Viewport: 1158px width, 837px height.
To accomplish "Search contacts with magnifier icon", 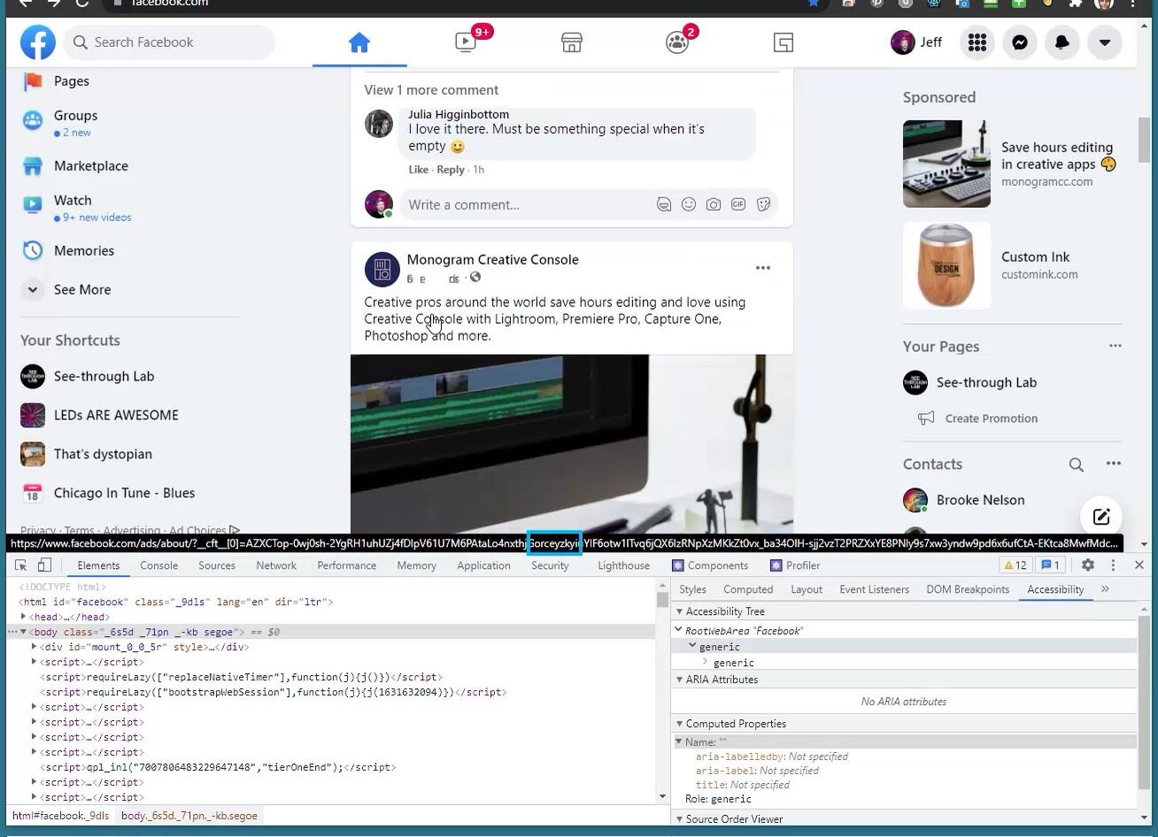I will pyautogui.click(x=1076, y=465).
